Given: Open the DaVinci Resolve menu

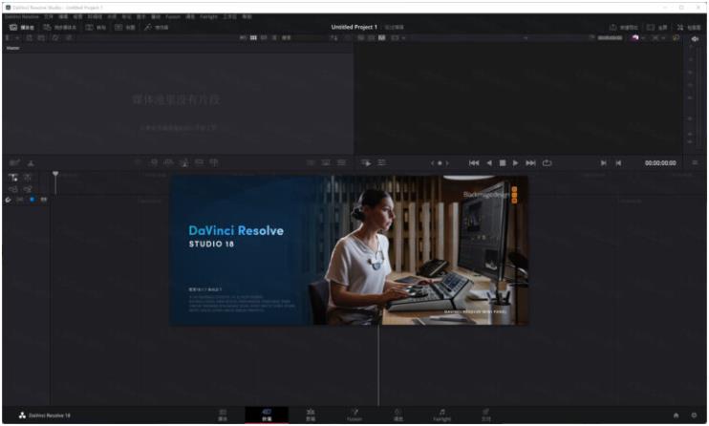Looking at the screenshot, I should click(x=22, y=16).
